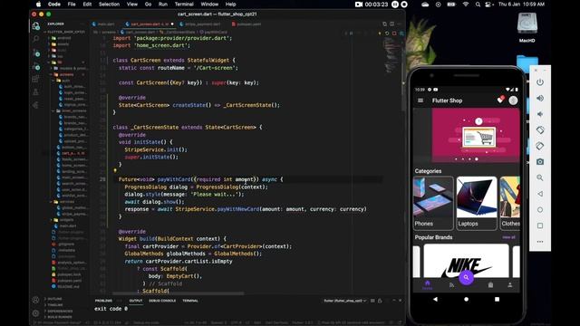The width and height of the screenshot is (580, 326).
Task: Open the PROBLEMS panel tab
Action: [103, 301]
